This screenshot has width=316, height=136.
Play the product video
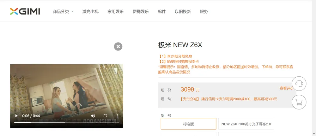point(16,116)
